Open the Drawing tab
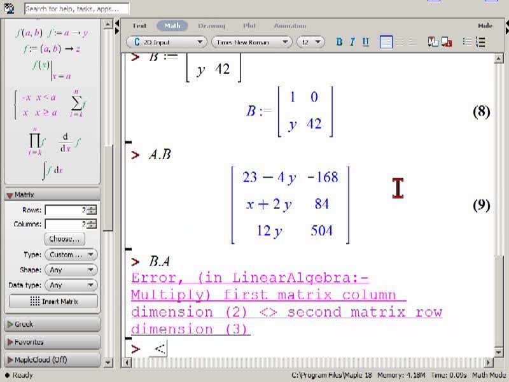Viewport: 509px width, 382px height. pyautogui.click(x=212, y=25)
